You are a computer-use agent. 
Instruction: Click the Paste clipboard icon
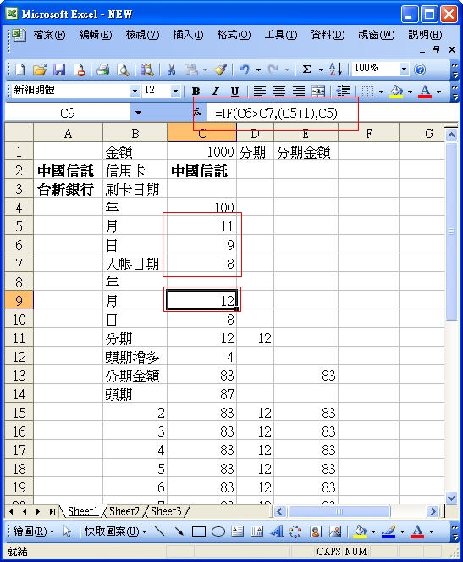point(191,70)
